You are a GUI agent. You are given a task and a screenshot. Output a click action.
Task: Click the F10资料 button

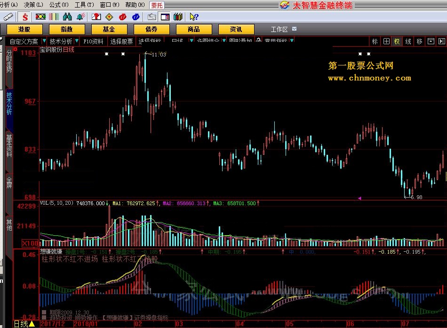point(94,41)
